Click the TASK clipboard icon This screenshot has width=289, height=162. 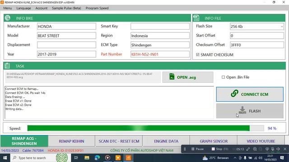point(7,66)
